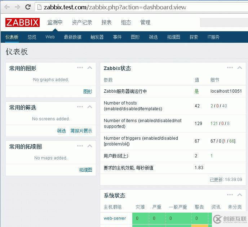Screen dimensions: 248x227
Task: Open options dots for 常用的拓墣图 widget
Action: [x=80, y=146]
